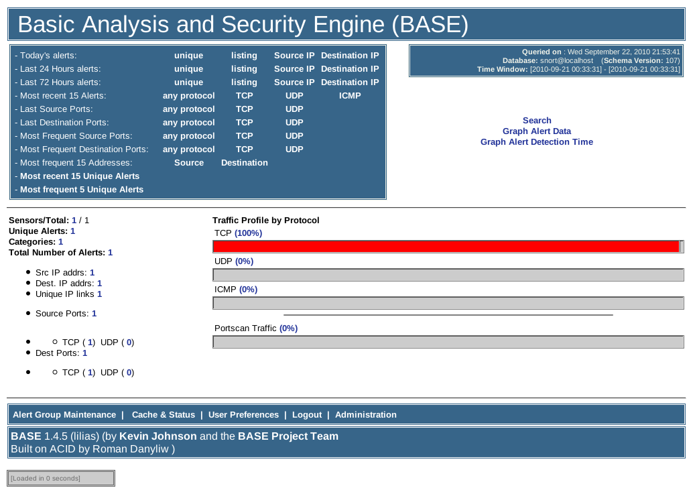Screen dimensions: 693x492
Task: Click the Categories count link
Action: tap(60, 242)
